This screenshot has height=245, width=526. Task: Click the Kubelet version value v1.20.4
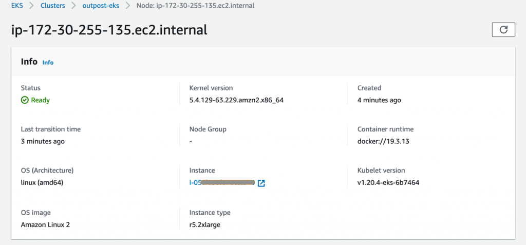(388, 183)
